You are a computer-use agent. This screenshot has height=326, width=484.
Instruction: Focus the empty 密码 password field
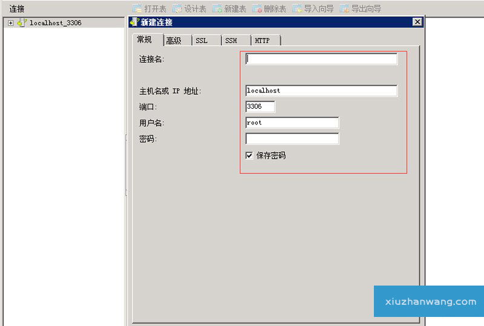[292, 139]
